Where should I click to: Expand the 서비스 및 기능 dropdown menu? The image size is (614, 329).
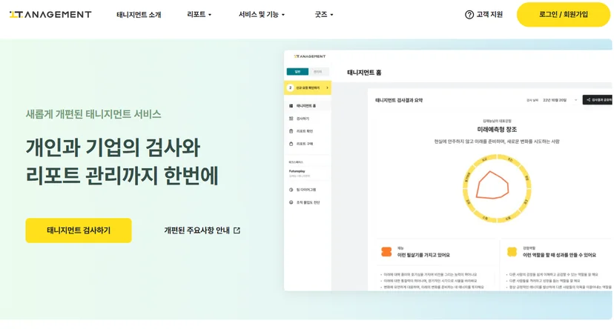[262, 15]
